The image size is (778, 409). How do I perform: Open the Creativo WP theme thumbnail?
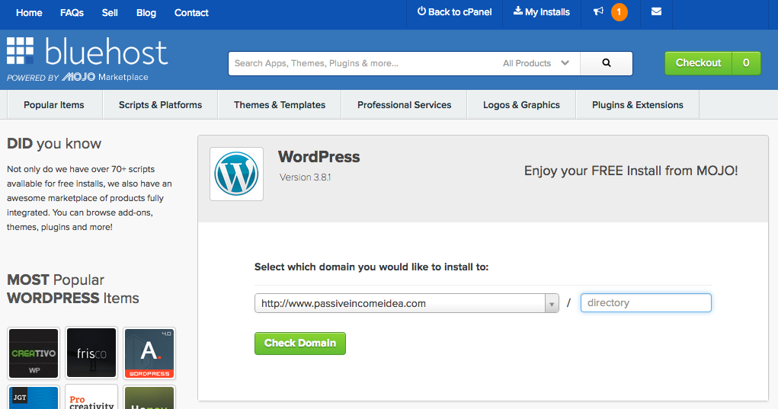(x=34, y=353)
